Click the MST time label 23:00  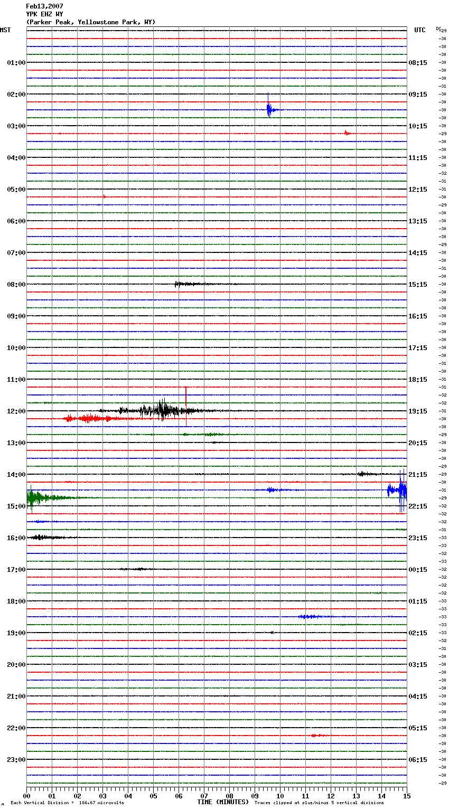click(16, 760)
